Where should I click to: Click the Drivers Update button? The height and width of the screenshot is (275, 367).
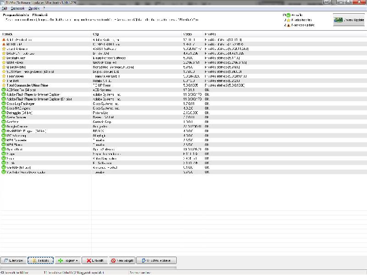coord(349,20)
